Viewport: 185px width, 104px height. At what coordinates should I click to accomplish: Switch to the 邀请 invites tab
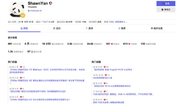tap(89, 28)
